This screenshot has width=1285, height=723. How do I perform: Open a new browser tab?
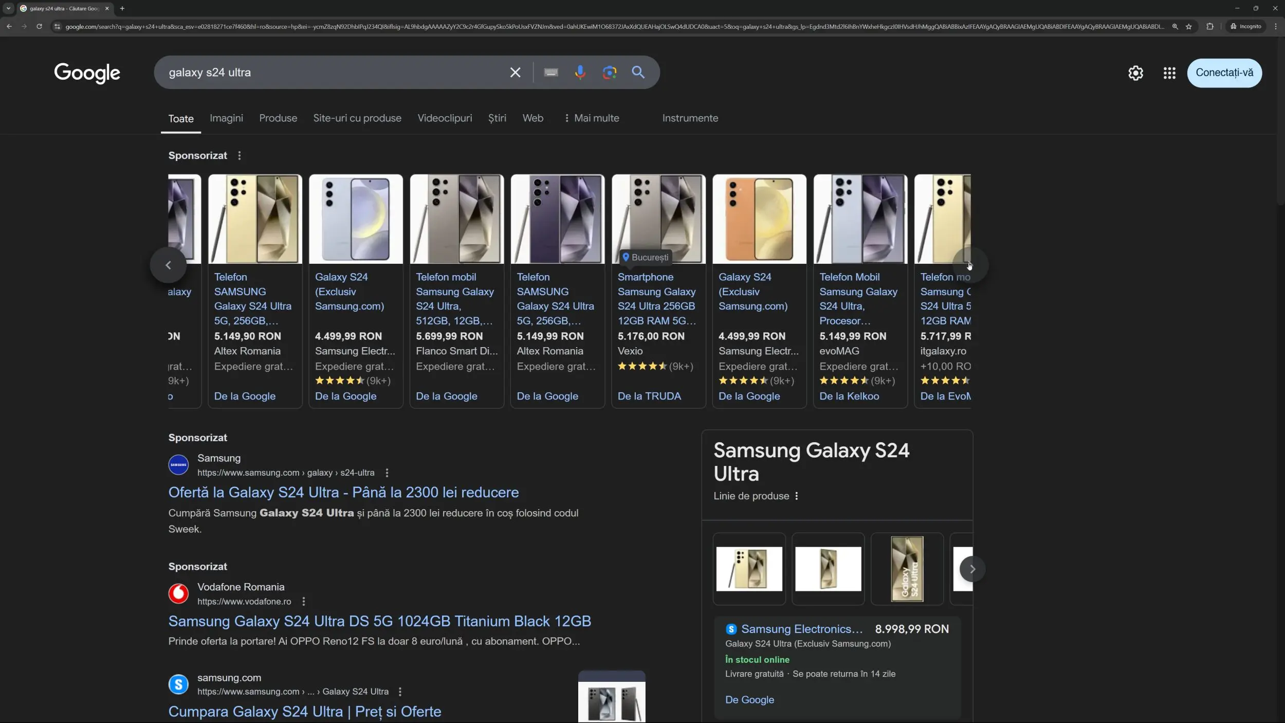(122, 8)
